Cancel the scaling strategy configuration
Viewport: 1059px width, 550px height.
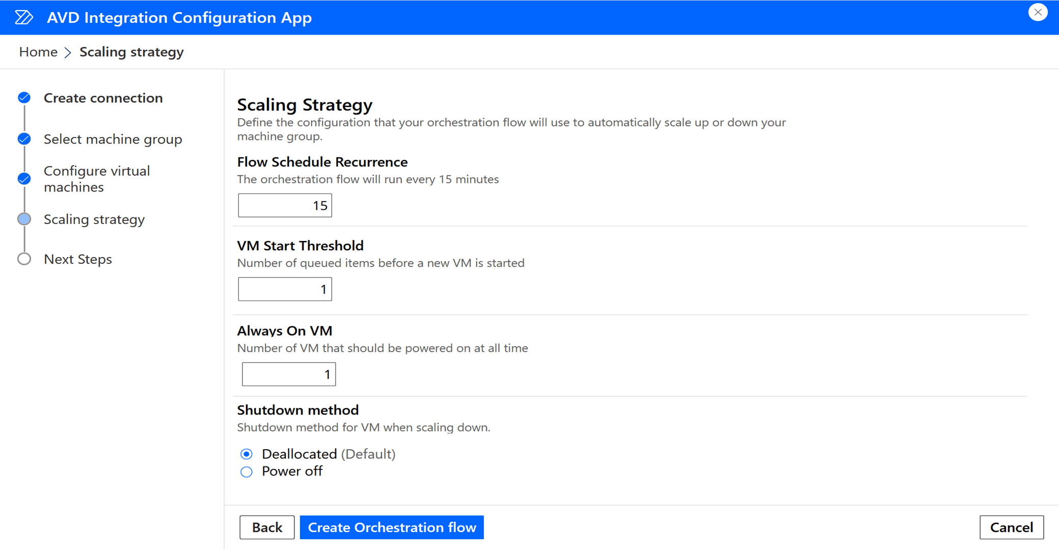(1011, 527)
